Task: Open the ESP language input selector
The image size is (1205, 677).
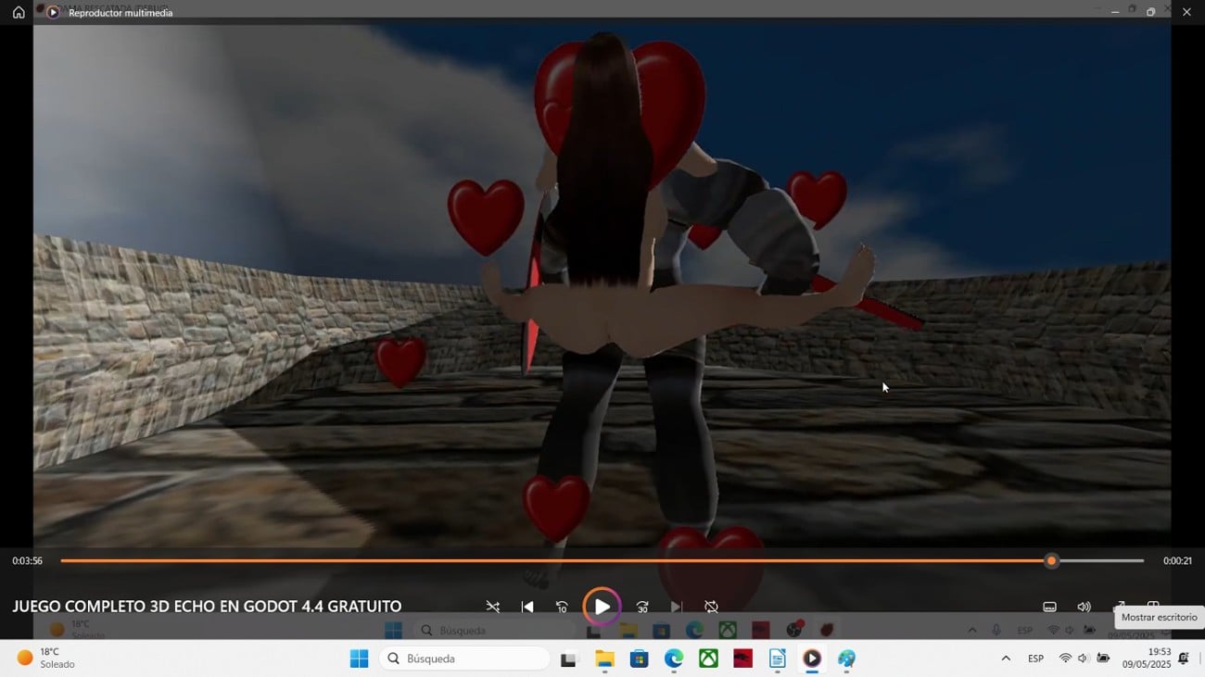Action: coord(1035,658)
